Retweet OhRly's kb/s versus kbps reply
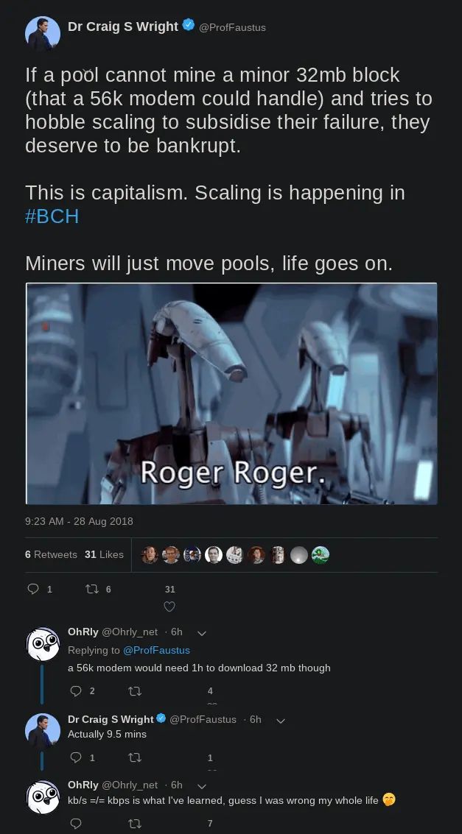 135,824
